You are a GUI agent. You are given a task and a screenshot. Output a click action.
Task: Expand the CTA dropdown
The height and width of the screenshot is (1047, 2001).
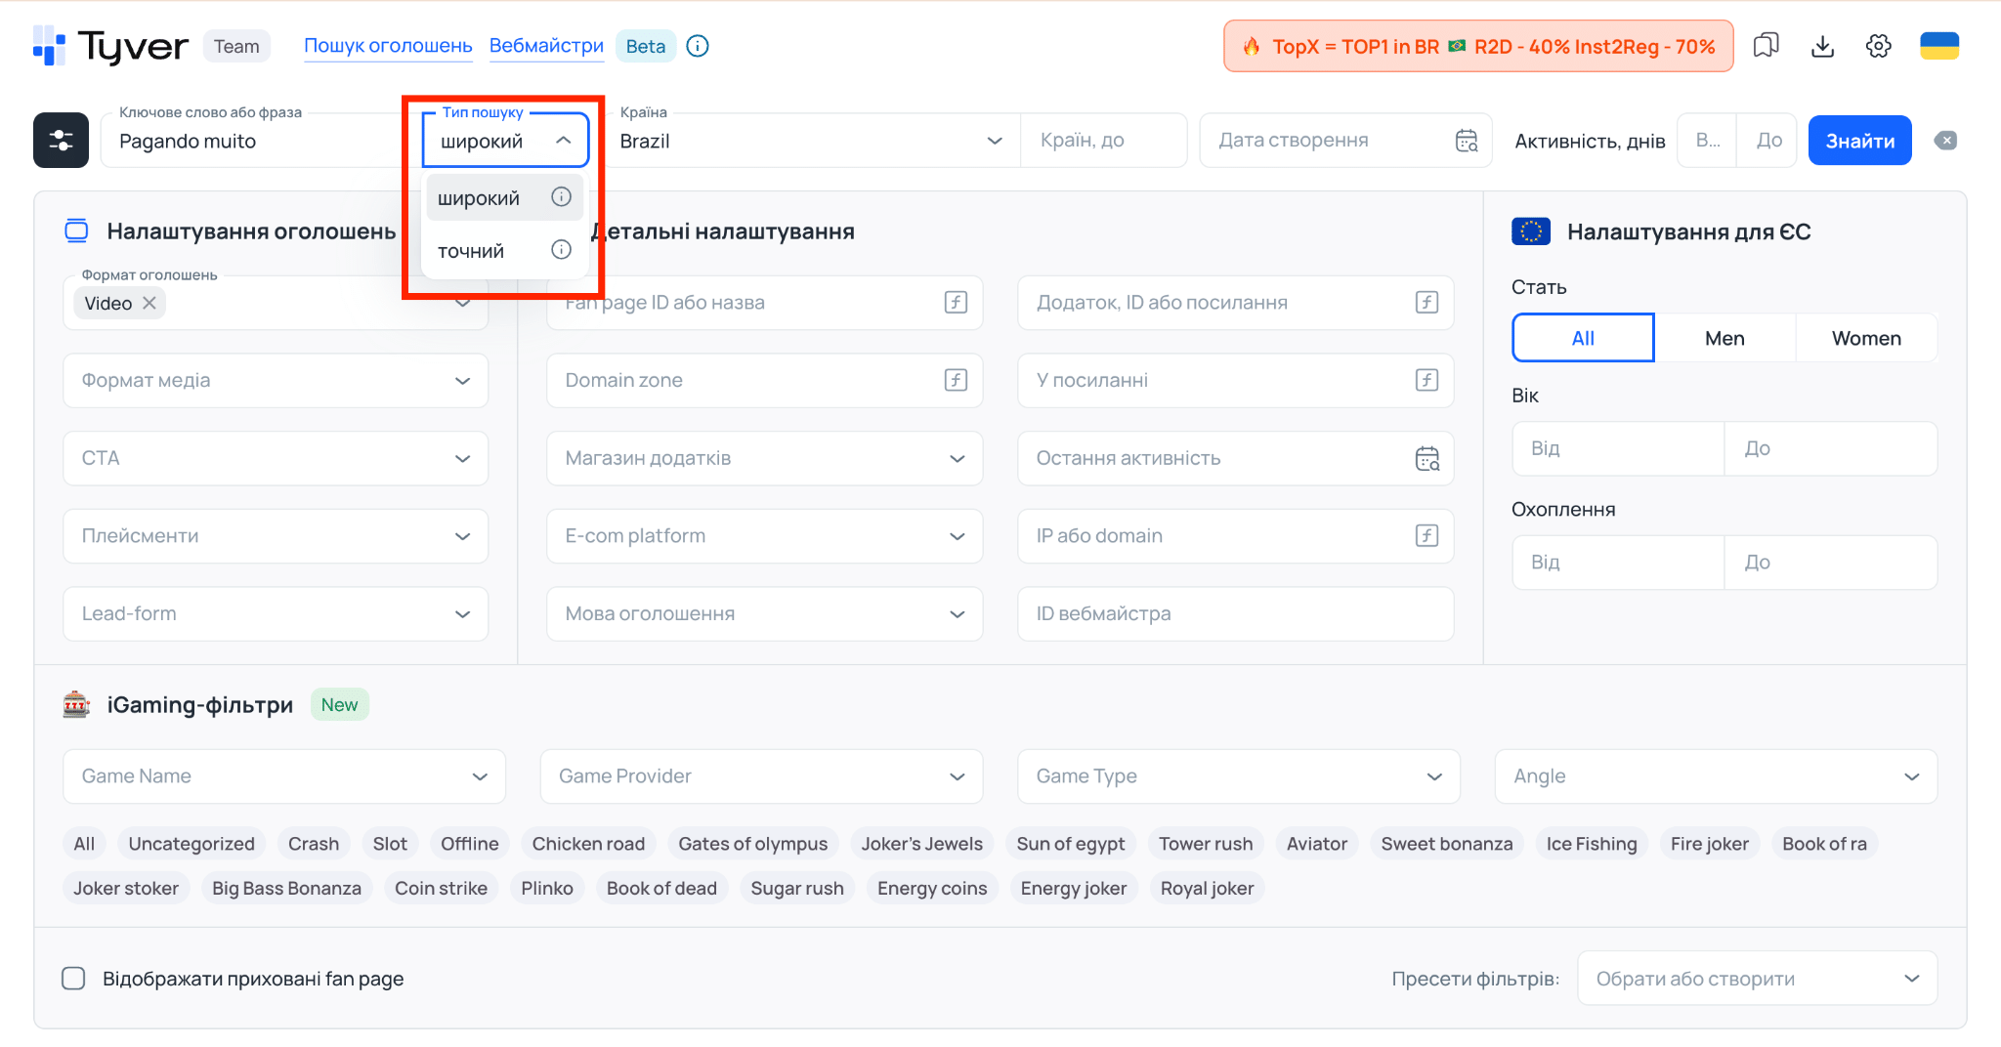276,458
